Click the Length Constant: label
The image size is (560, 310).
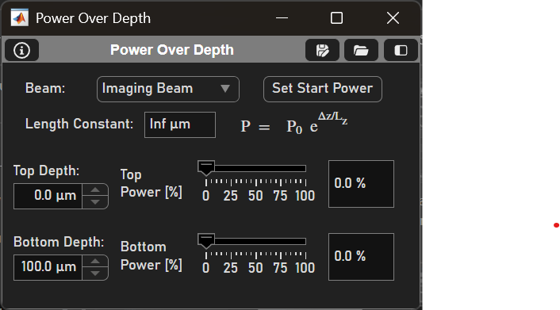point(79,124)
